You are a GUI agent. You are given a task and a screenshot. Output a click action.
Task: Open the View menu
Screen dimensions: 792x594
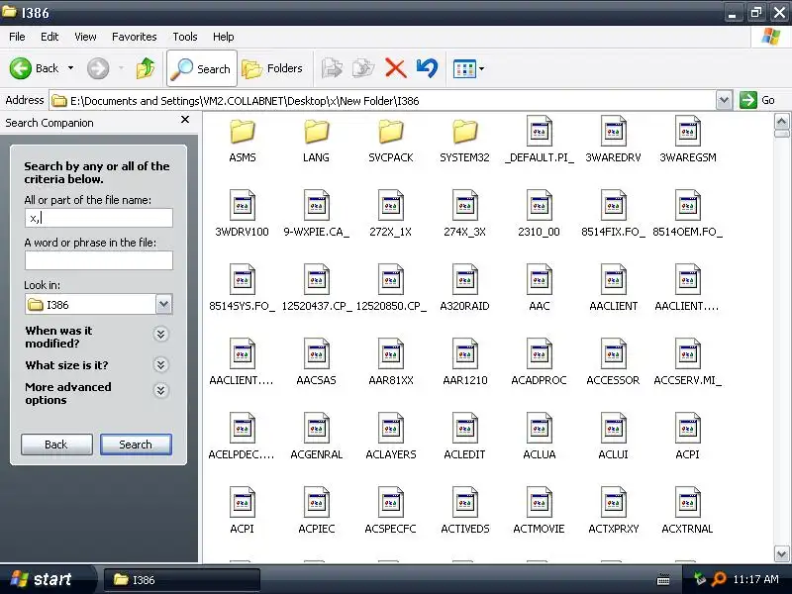[x=85, y=37]
